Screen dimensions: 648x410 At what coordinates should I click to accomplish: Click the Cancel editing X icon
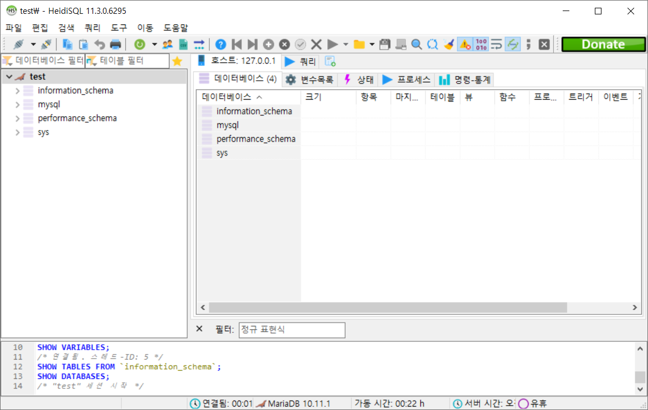(x=316, y=44)
